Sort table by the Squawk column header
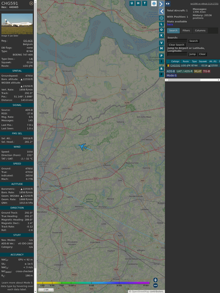Screen dimensions: 220x293 pyautogui.click(x=203, y=61)
